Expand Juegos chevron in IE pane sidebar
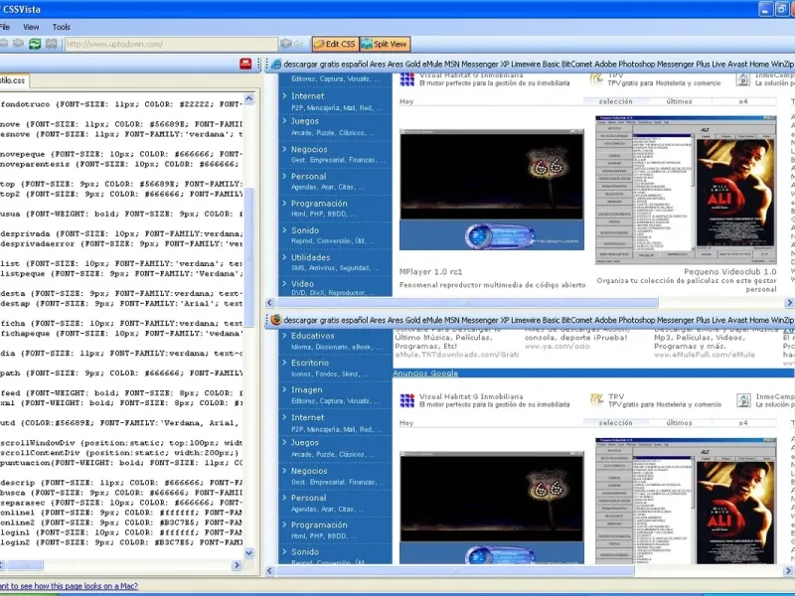This screenshot has height=596, width=795. pyautogui.click(x=284, y=120)
